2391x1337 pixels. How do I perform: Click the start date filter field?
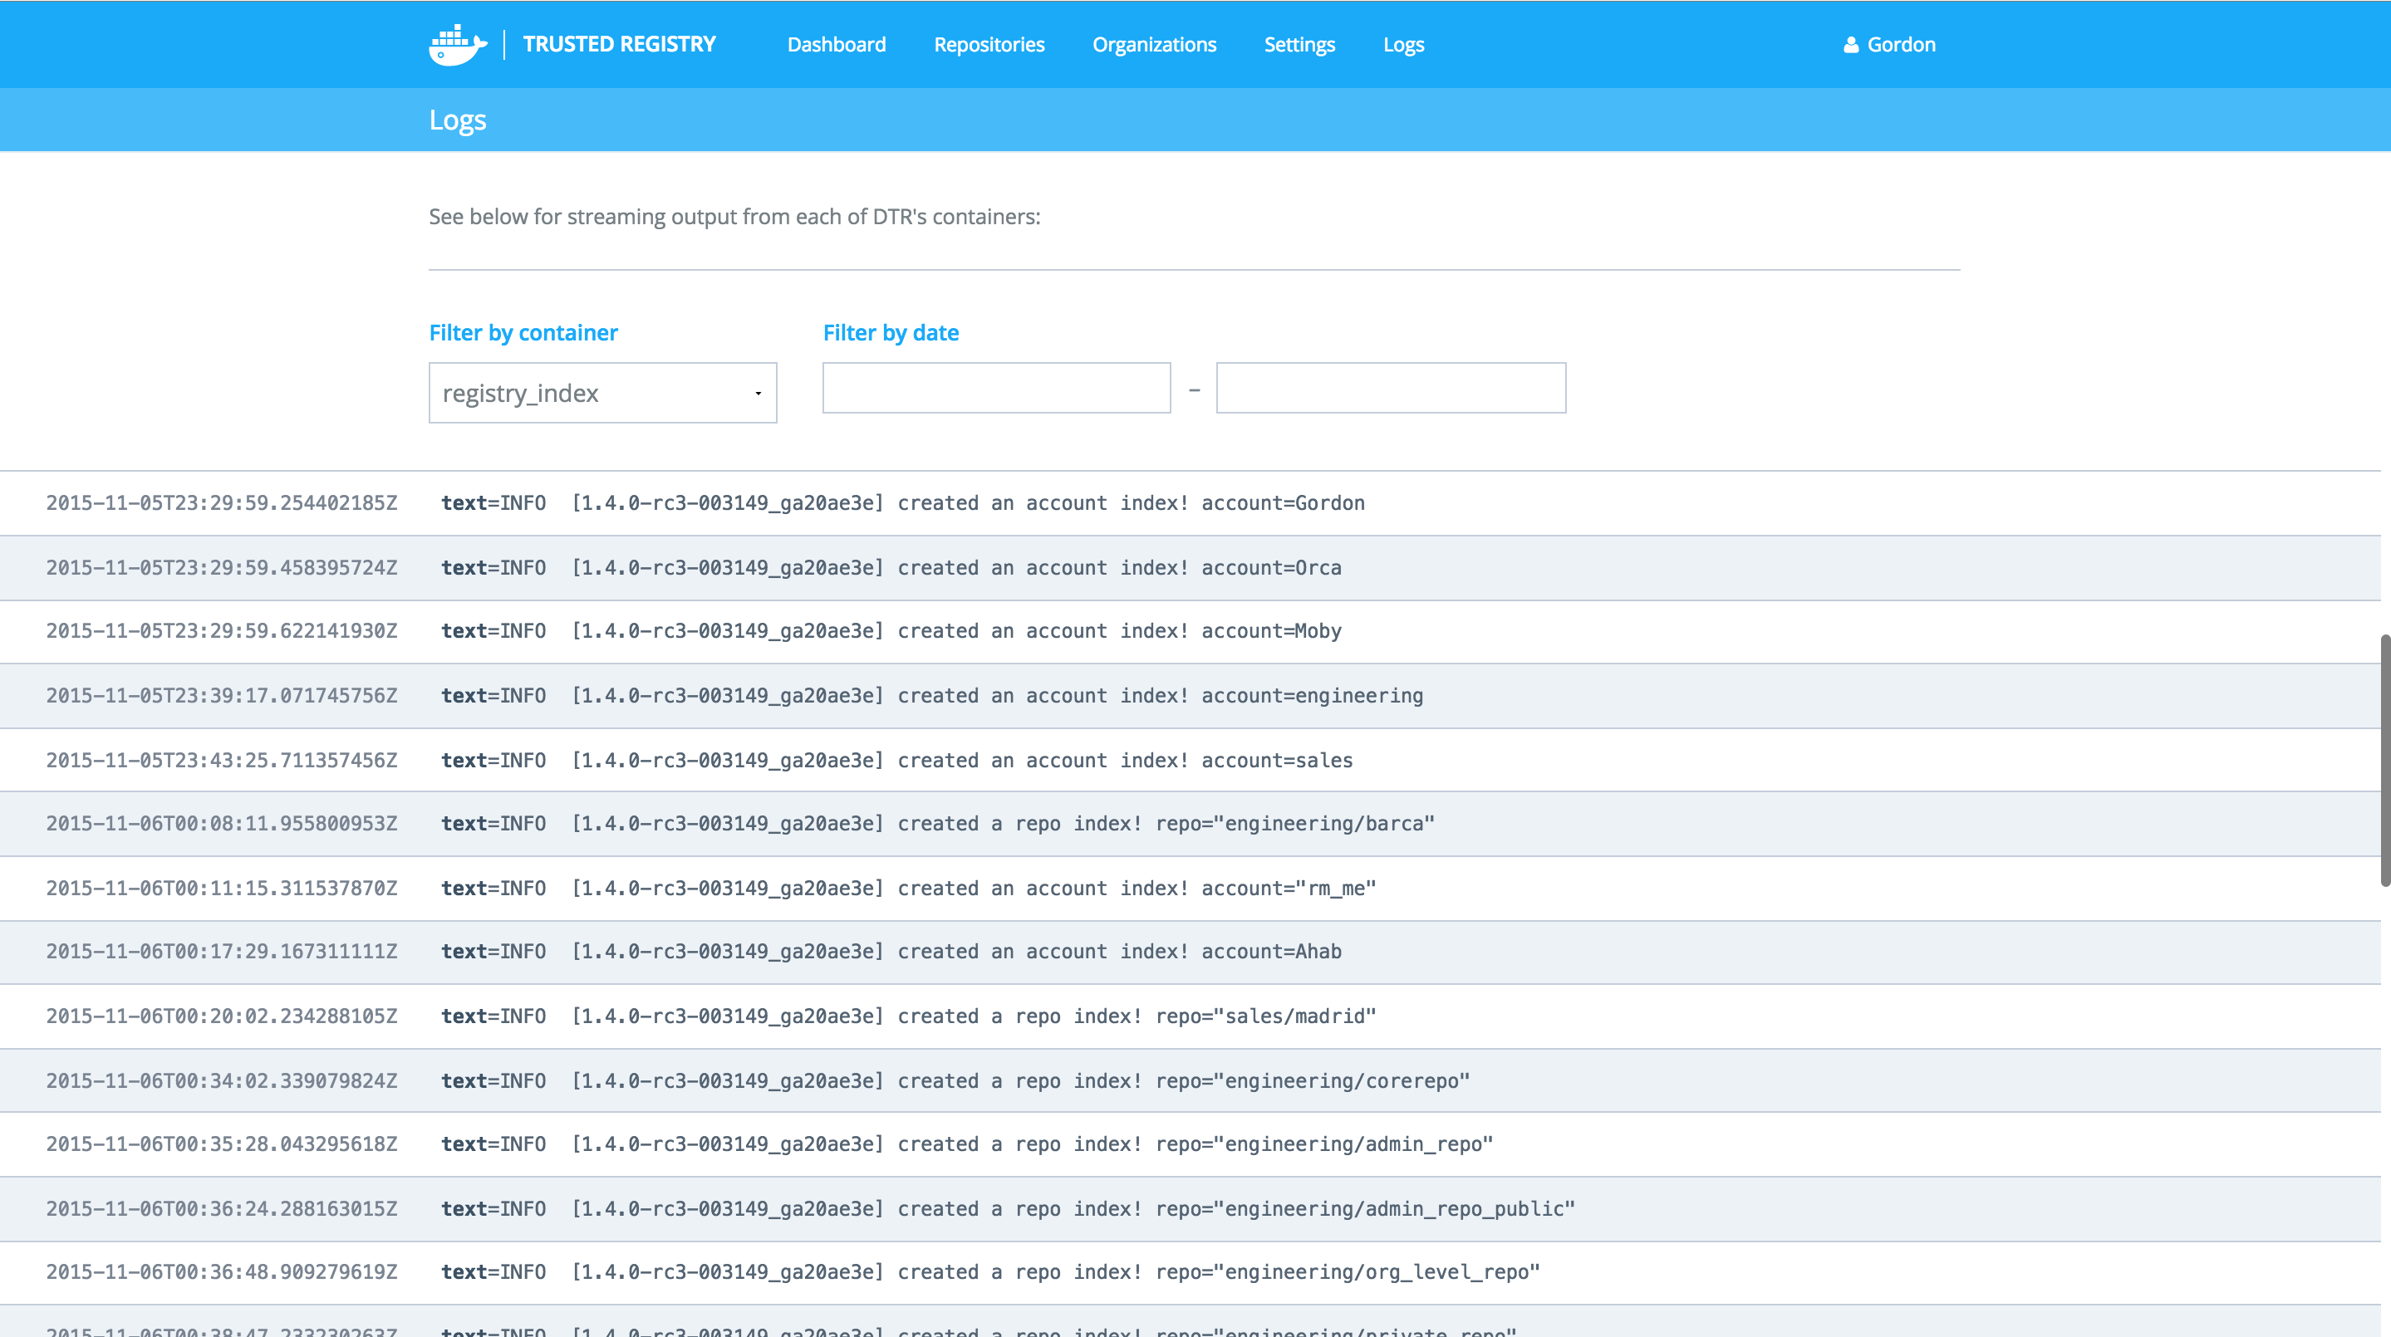(x=996, y=388)
